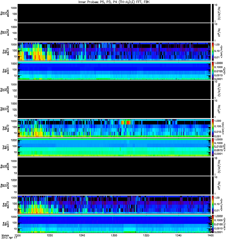
Task: Click the empty tha fff scm3 spectrogram panel
Action: point(114,33)
